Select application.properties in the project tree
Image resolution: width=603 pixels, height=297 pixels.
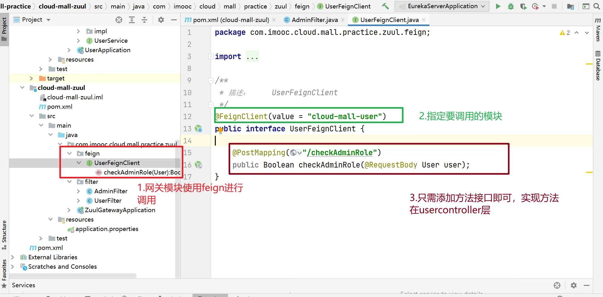(107, 229)
